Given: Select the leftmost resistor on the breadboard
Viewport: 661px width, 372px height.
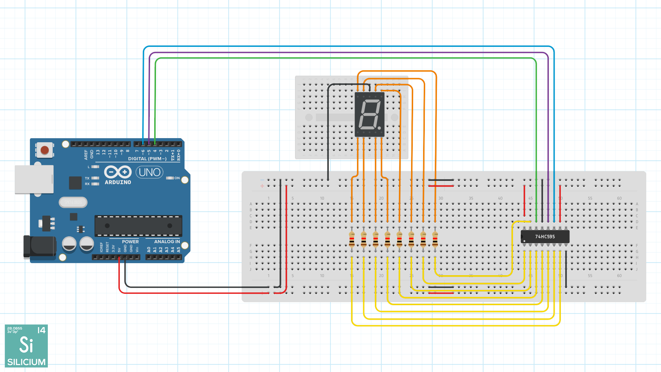Looking at the screenshot, I should [352, 239].
